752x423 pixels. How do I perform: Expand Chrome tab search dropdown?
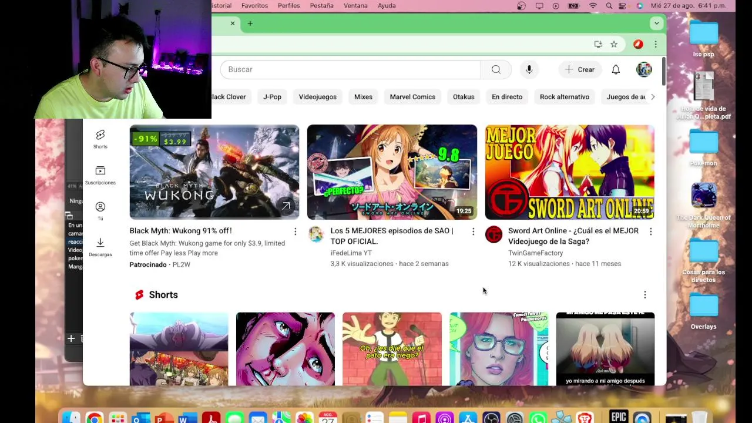point(656,23)
